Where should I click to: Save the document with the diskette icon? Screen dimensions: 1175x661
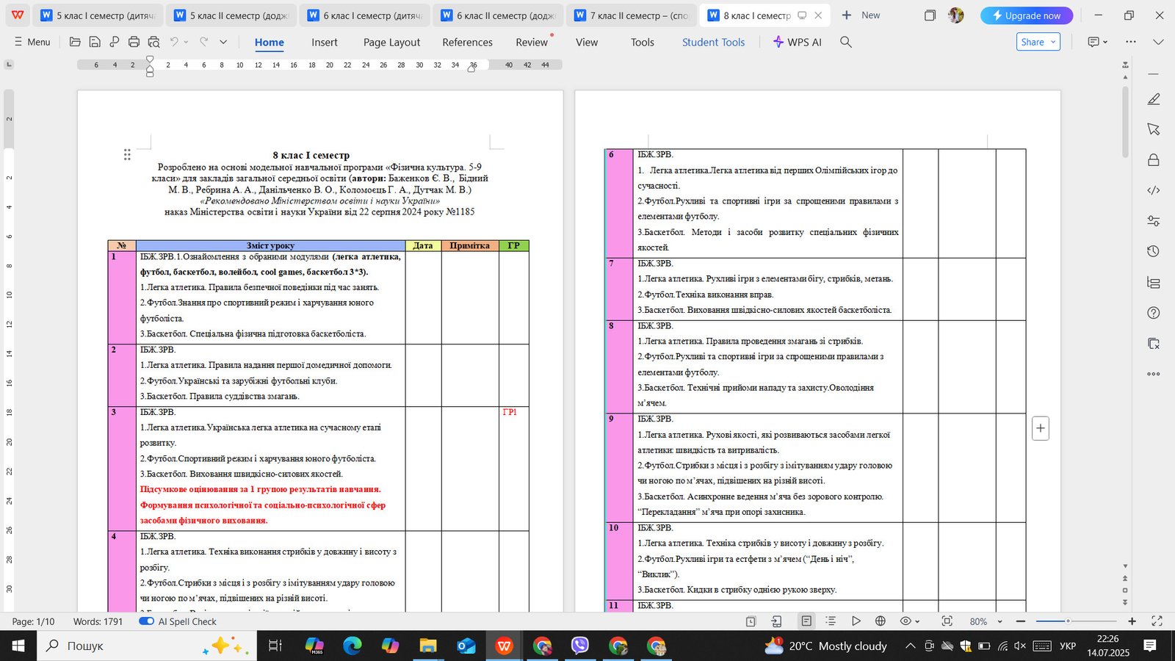[x=95, y=42]
